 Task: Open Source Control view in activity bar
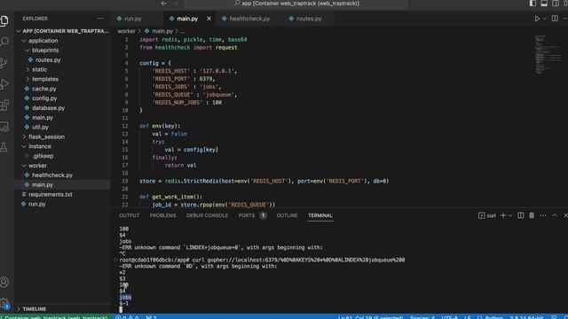[4, 63]
